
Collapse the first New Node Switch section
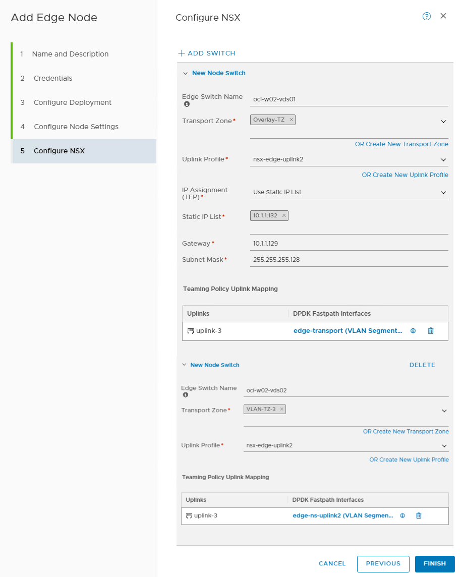(186, 73)
